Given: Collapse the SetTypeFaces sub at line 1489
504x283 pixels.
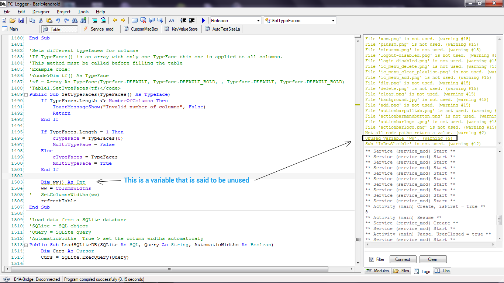Looking at the screenshot, I should (x=26, y=95).
